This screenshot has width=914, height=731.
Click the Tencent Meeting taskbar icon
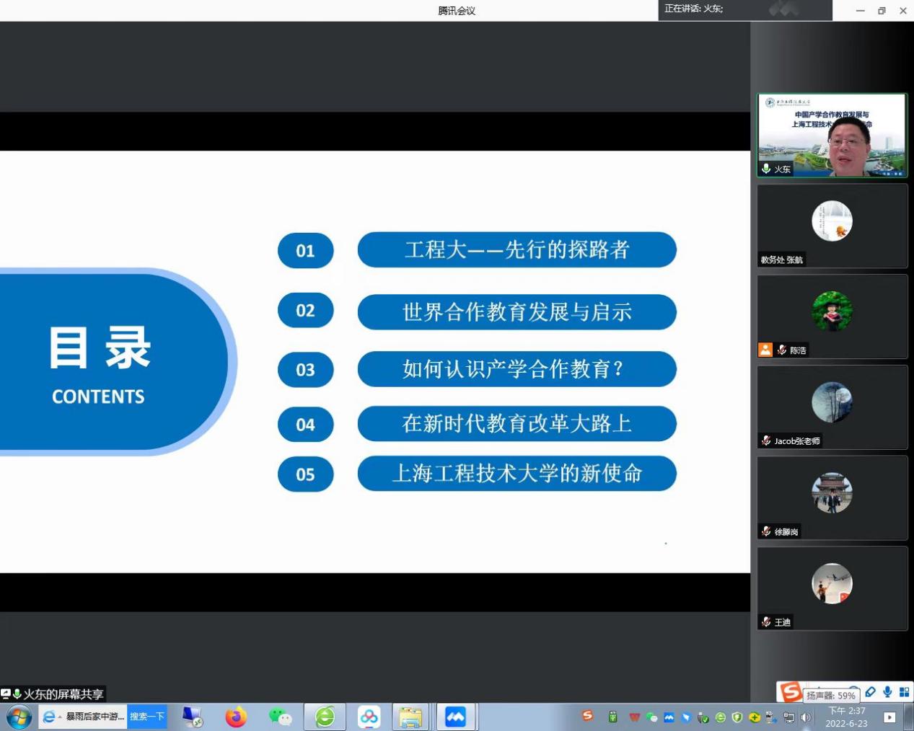(455, 717)
